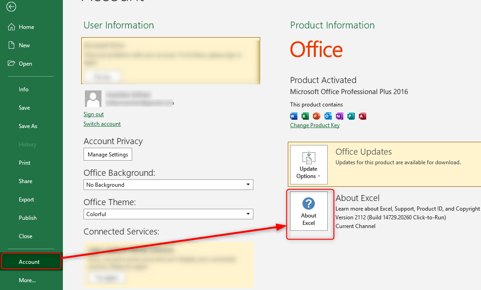
Task: Click the OneNote app icon
Action: pyautogui.click(x=339, y=116)
